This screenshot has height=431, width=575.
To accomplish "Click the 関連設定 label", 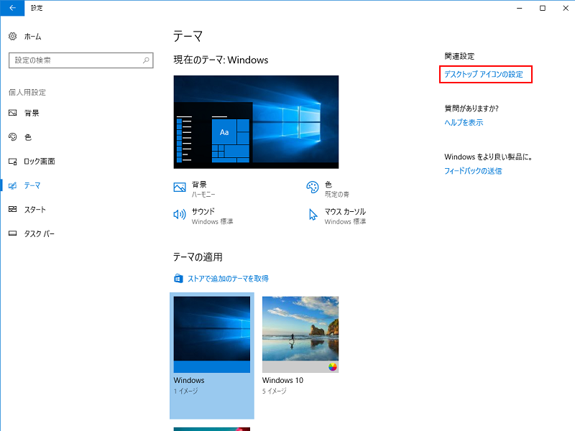I will tap(459, 56).
